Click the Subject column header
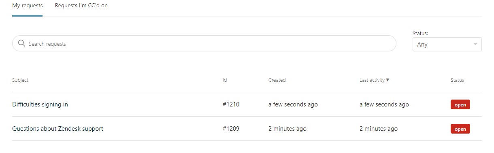The image size is (494, 153). click(20, 80)
